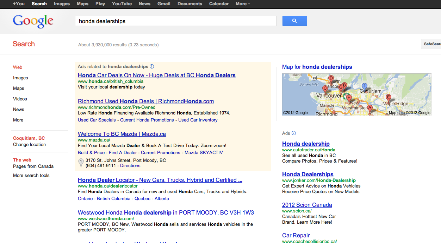The width and height of the screenshot is (441, 243).
Task: Click info icon beside 'Ads related to honda dealerships'
Action: pyautogui.click(x=152, y=66)
